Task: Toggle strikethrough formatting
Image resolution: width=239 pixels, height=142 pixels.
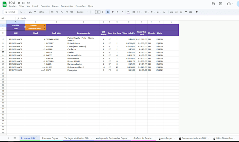Action: pos(117,12)
